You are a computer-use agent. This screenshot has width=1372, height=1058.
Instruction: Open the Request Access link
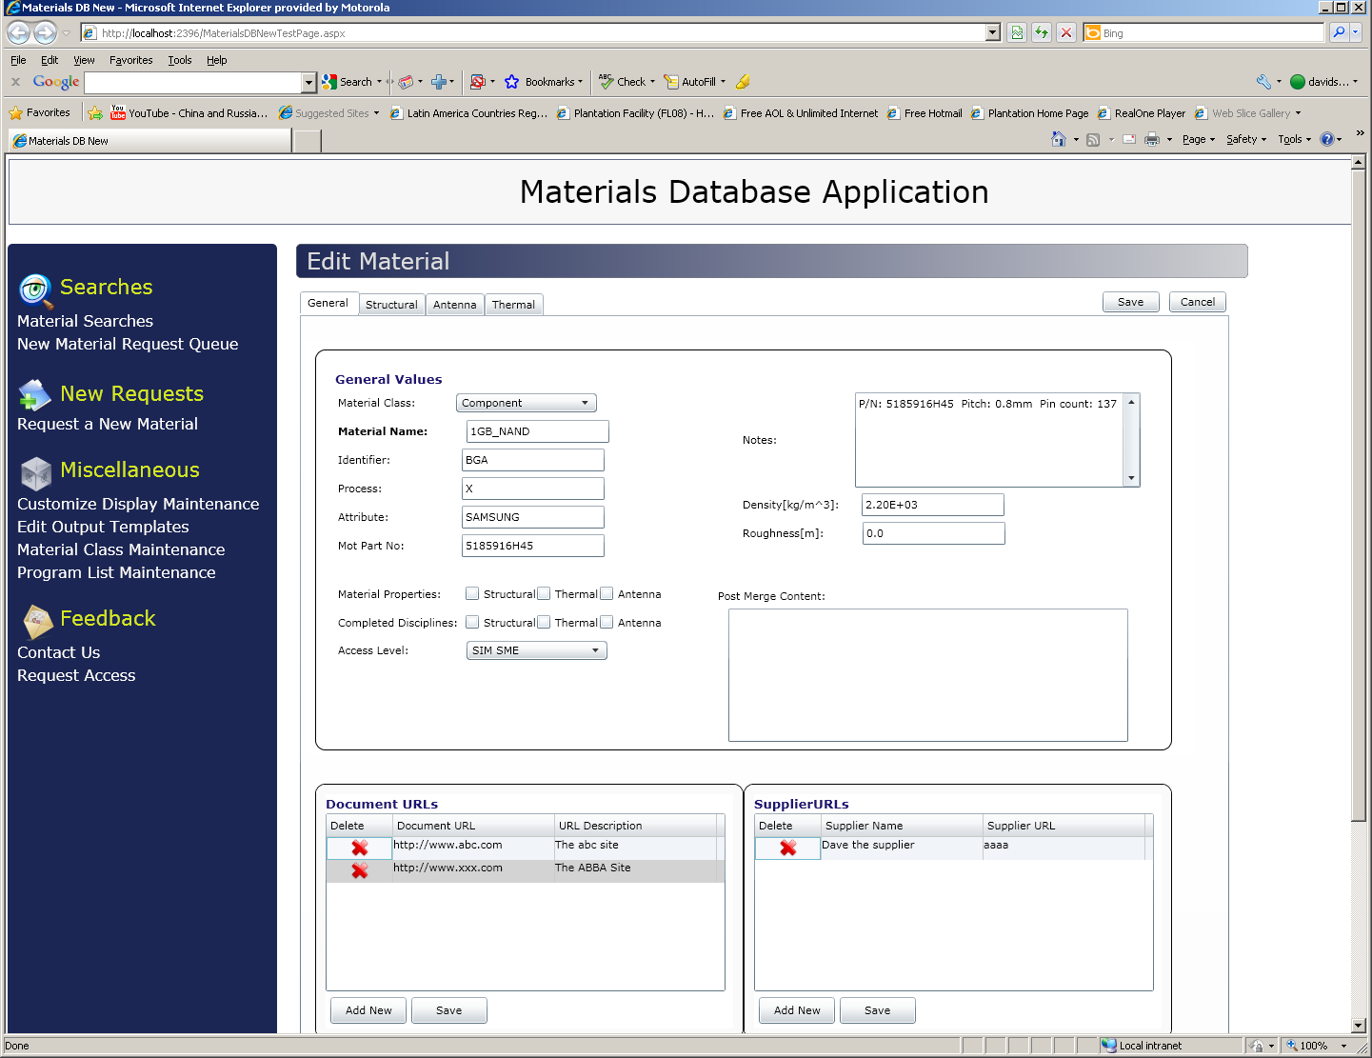click(76, 675)
